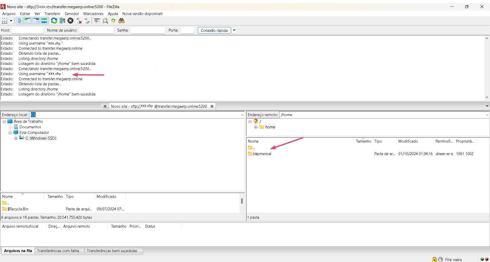Click the Host input field
This screenshot has height=262, width=490.
(28, 30)
